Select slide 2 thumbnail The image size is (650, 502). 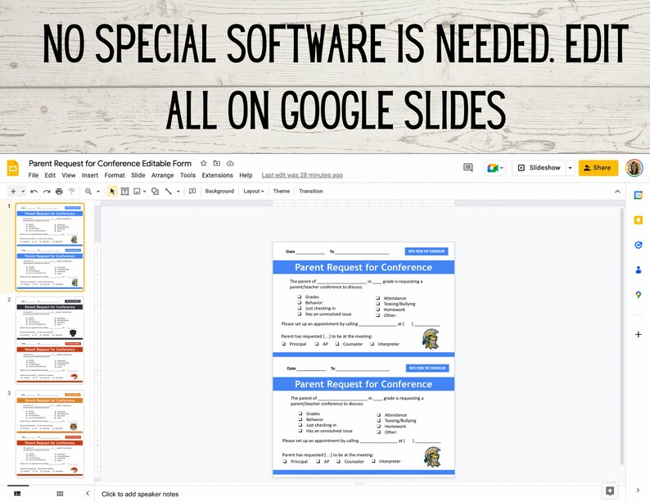click(50, 341)
